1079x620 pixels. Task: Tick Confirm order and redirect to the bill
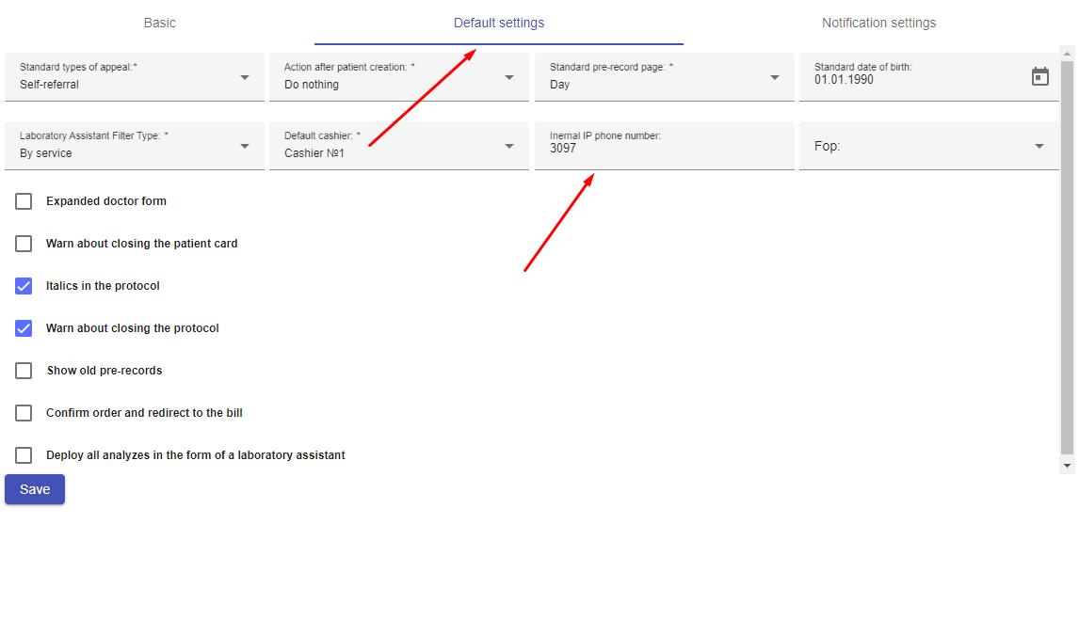tap(24, 413)
